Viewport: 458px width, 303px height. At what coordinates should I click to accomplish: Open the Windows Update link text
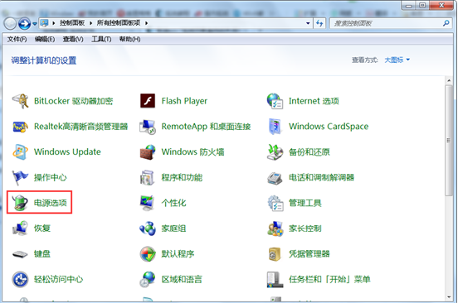(67, 151)
